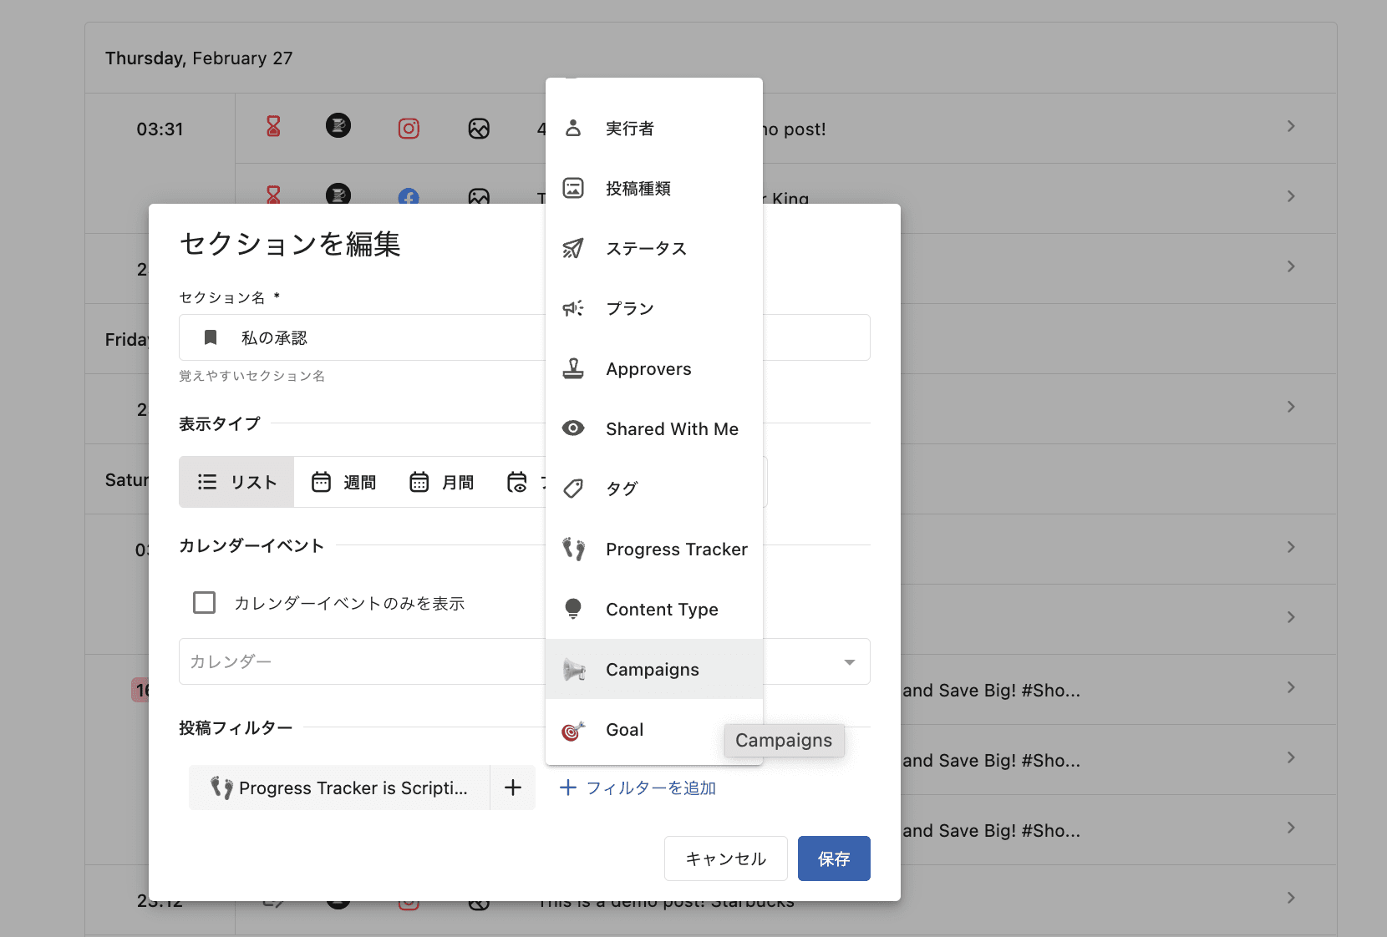Choose プラン from the filter menu

[630, 309]
